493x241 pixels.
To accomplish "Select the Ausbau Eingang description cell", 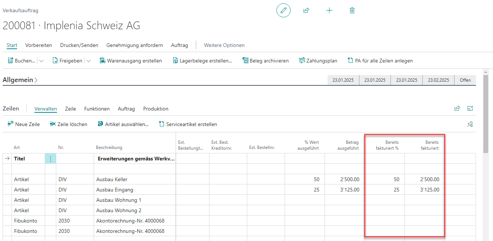I will tap(135, 190).
